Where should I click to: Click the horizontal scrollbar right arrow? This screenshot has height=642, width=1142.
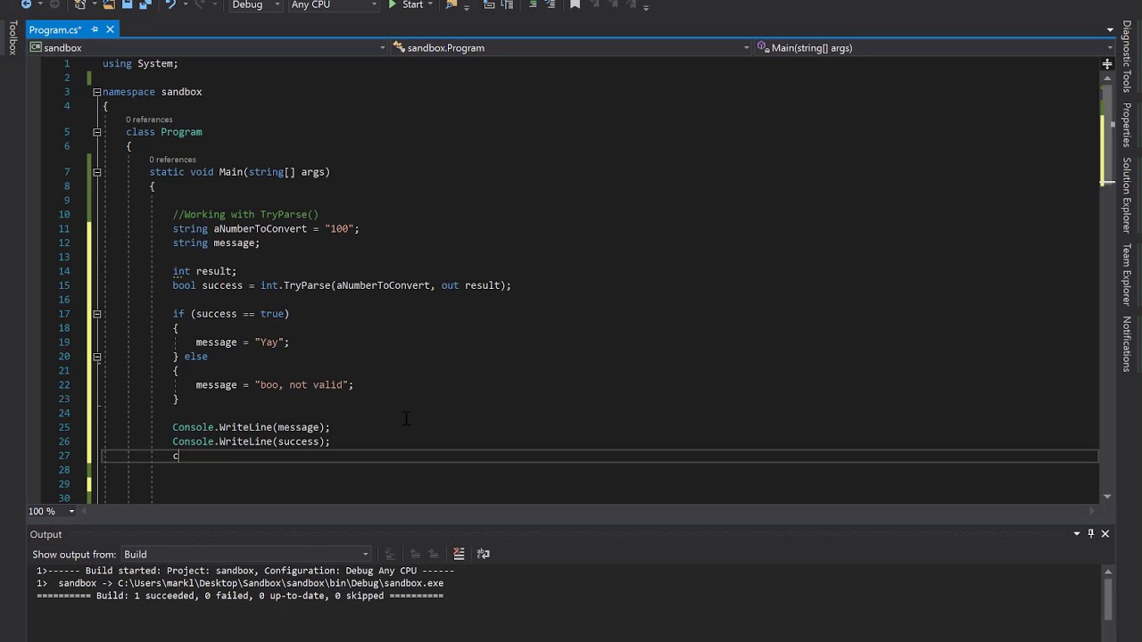(1094, 511)
